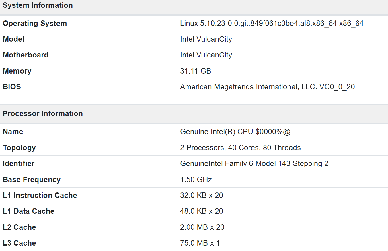Select the Topology row label
388x251 pixels.
pos(19,148)
